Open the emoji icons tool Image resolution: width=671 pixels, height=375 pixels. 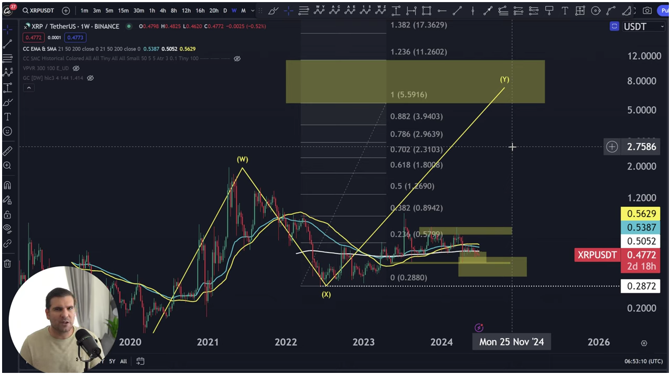[x=7, y=131]
